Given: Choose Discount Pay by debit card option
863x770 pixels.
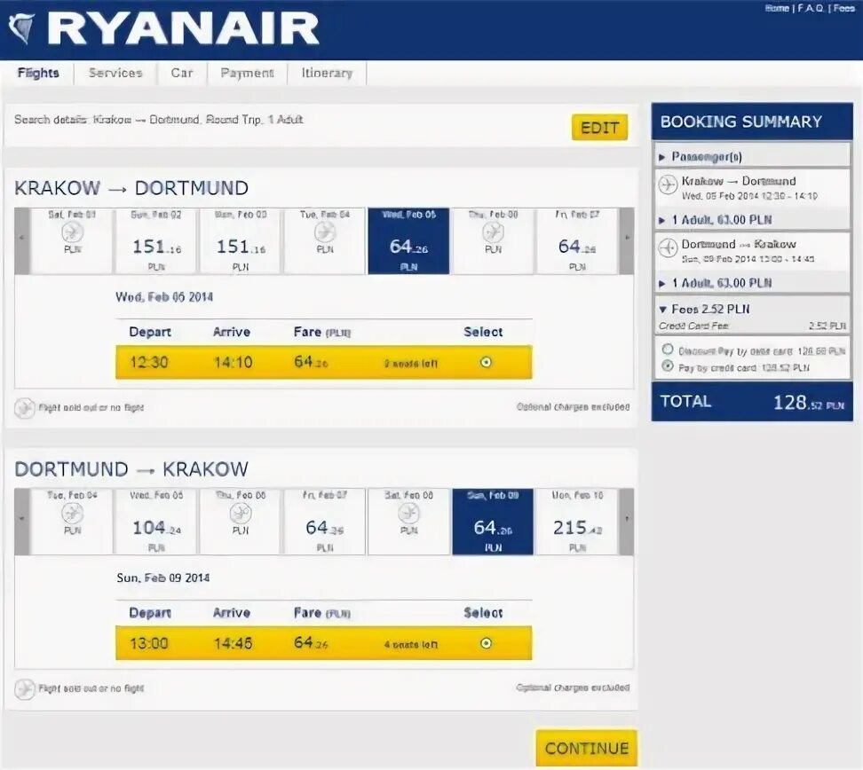Looking at the screenshot, I should click(668, 350).
